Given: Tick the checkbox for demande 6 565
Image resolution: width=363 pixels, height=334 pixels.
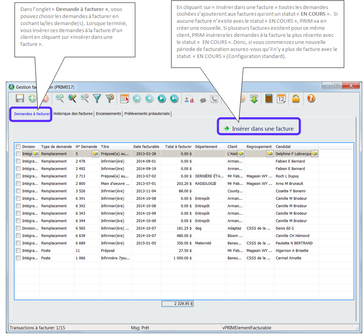Looking at the screenshot, I should [x=18, y=228].
